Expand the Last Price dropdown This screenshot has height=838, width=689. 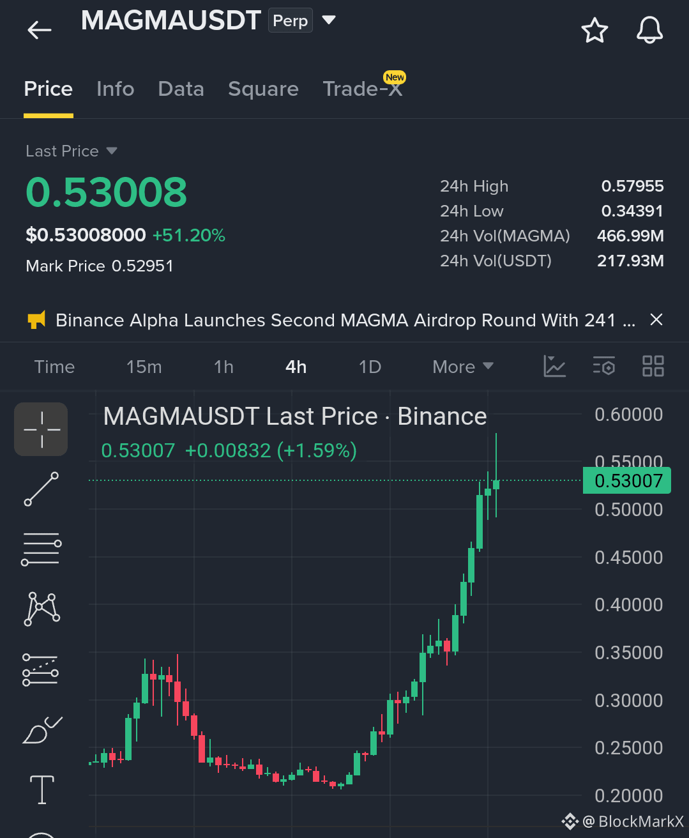click(x=72, y=151)
